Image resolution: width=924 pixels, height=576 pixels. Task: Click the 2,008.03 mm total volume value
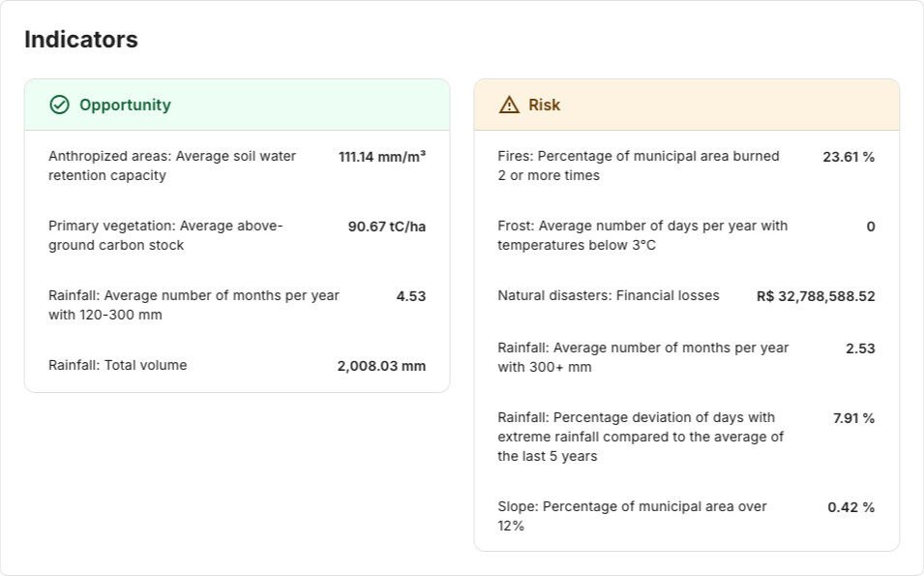point(381,366)
